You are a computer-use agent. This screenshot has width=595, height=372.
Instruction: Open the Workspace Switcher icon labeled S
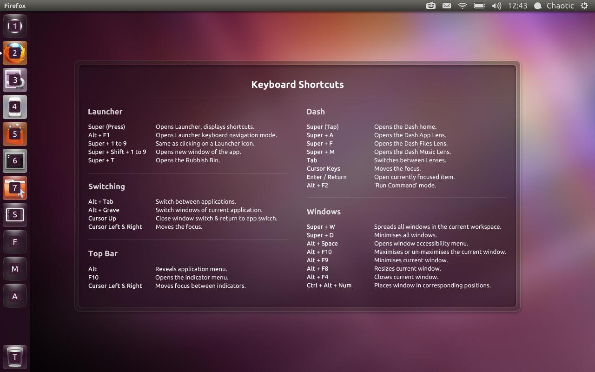tap(15, 215)
